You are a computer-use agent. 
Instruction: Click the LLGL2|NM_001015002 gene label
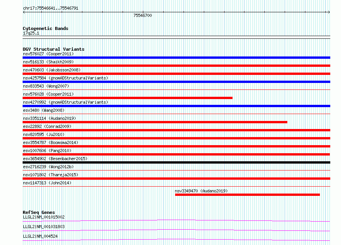point(44,217)
